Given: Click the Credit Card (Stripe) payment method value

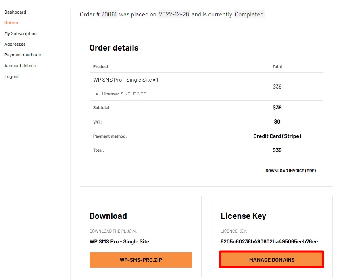Looking at the screenshot, I should point(277,136).
